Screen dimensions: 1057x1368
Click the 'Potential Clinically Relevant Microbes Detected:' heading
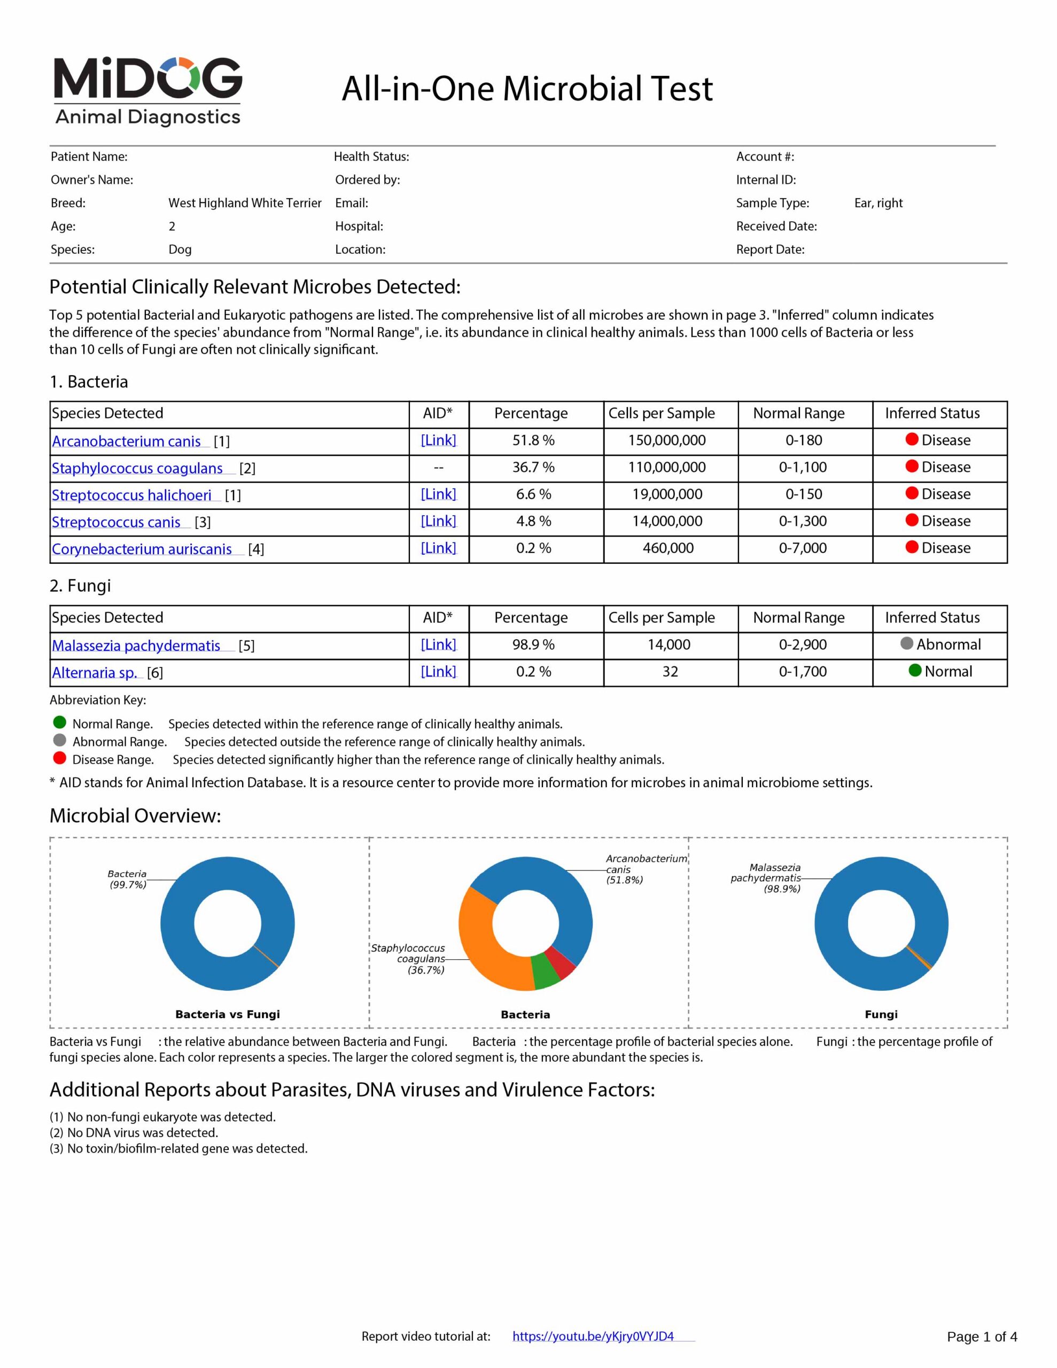[255, 287]
